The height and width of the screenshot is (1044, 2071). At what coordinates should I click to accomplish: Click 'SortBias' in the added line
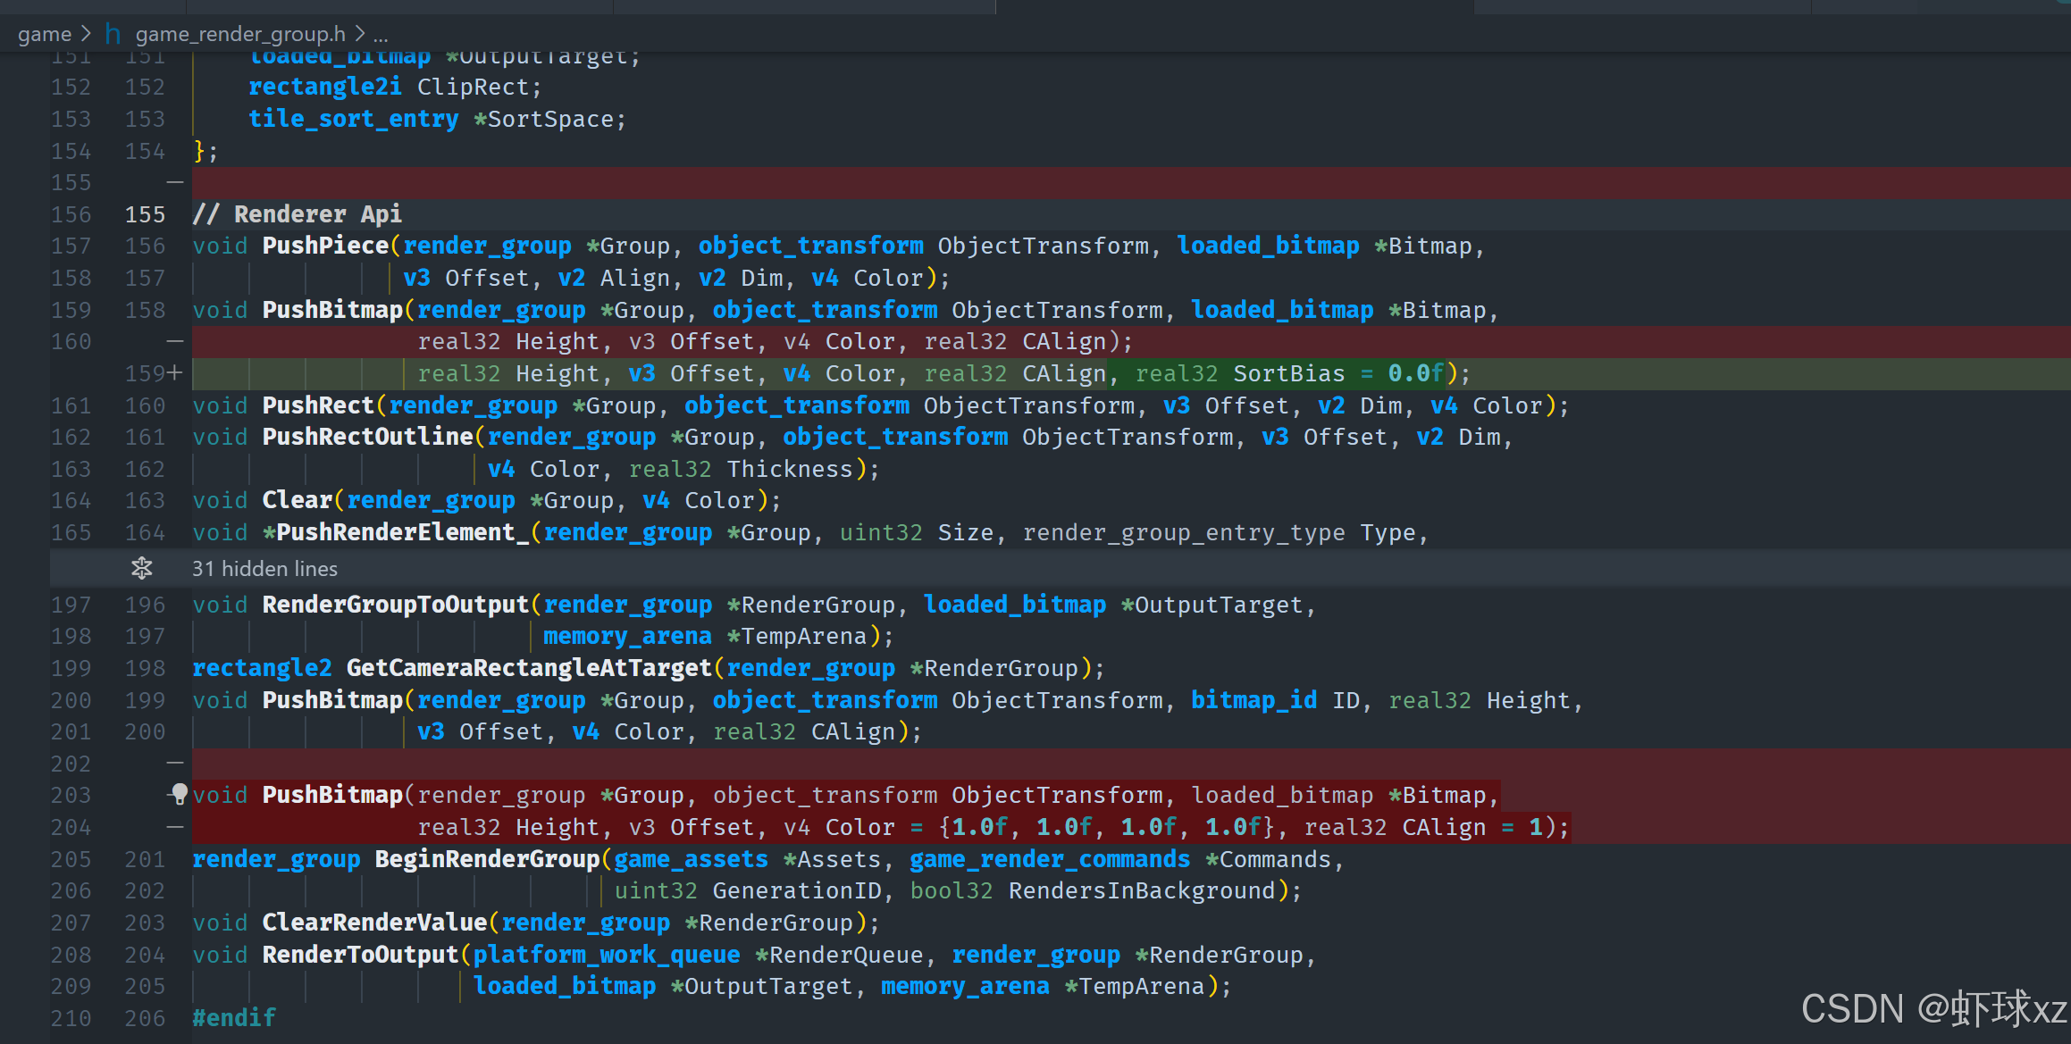(x=1288, y=373)
